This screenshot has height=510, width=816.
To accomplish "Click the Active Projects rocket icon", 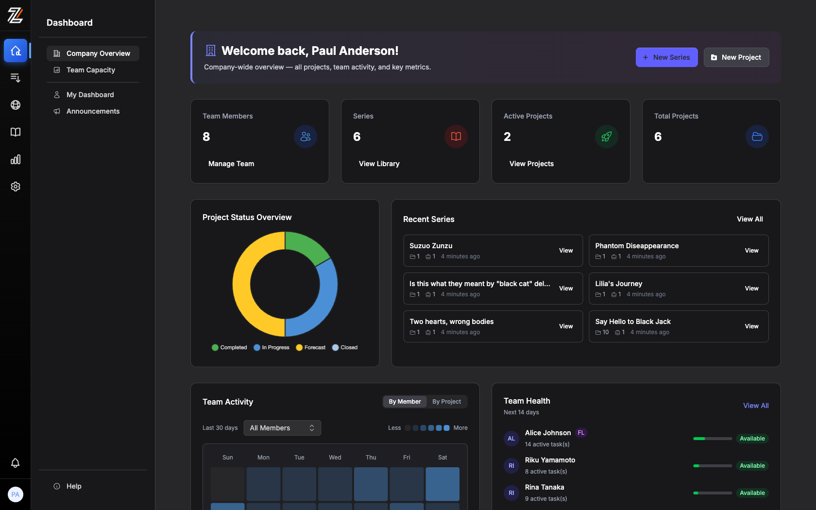I will [607, 136].
